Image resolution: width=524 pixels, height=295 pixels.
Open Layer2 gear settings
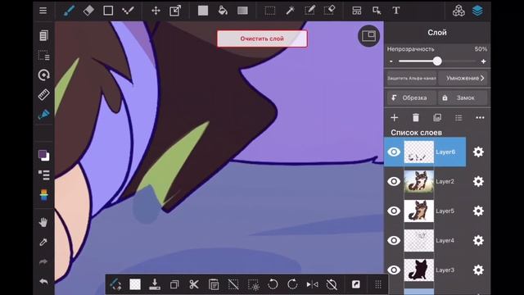(x=478, y=181)
